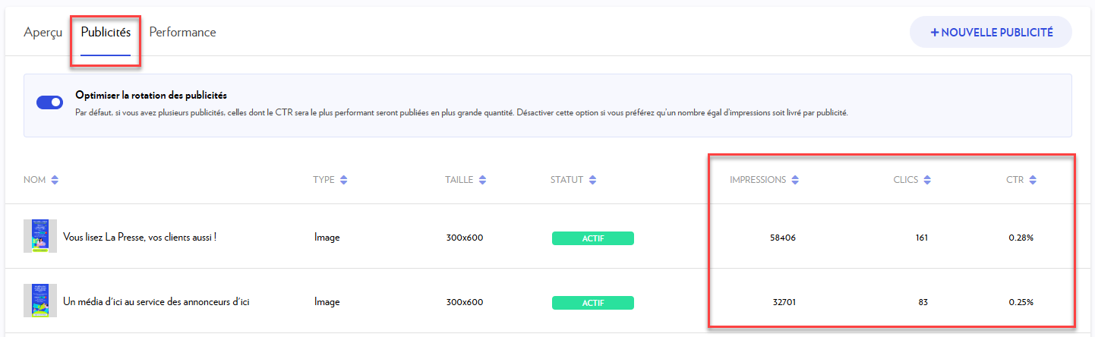Click thumbnail of "Un média d'ici" ad
Image resolution: width=1095 pixels, height=337 pixels.
(x=40, y=301)
